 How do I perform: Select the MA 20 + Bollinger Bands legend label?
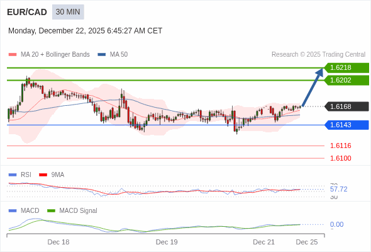[x=55, y=55]
